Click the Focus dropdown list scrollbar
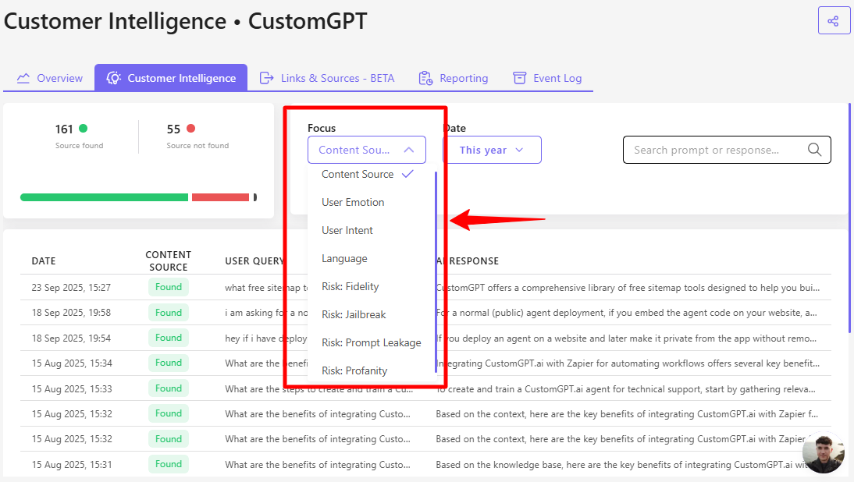 (x=436, y=272)
